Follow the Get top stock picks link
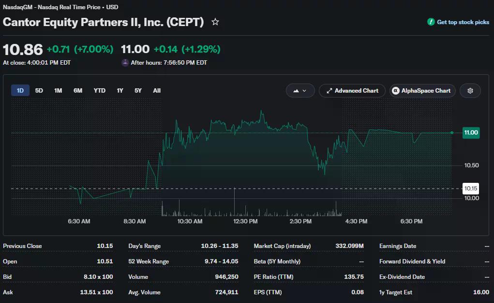This screenshot has height=303, width=494. click(x=463, y=22)
